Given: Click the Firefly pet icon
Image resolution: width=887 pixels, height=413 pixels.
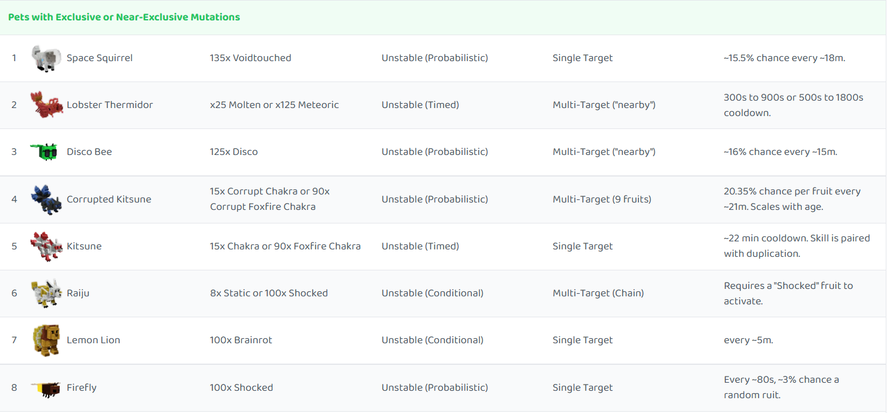Looking at the screenshot, I should (x=46, y=388).
